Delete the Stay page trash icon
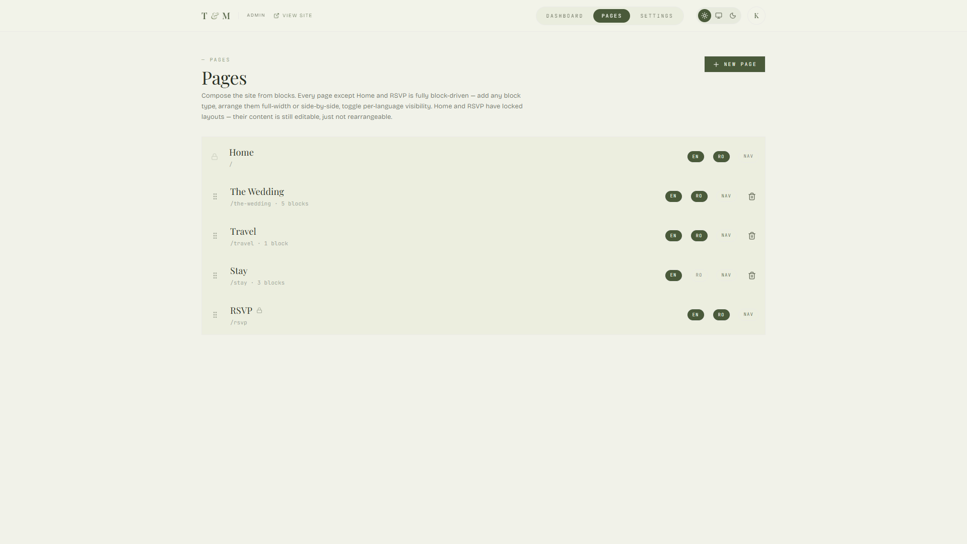 tap(752, 276)
